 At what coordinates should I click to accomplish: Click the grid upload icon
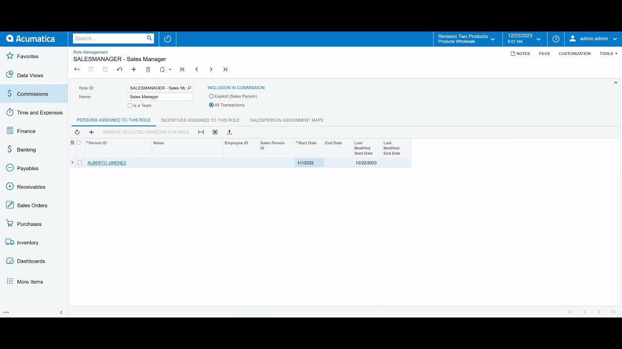[x=229, y=132]
